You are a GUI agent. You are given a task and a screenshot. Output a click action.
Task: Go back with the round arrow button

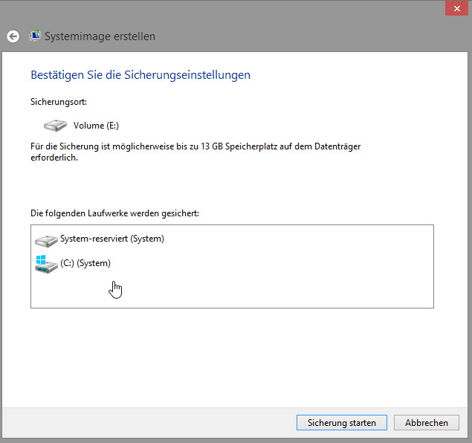(x=13, y=36)
